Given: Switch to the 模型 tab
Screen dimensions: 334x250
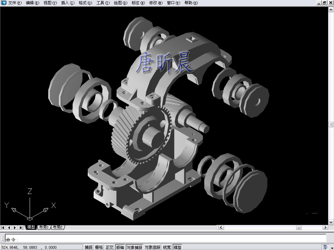Looking at the screenshot, I should coord(31,227).
